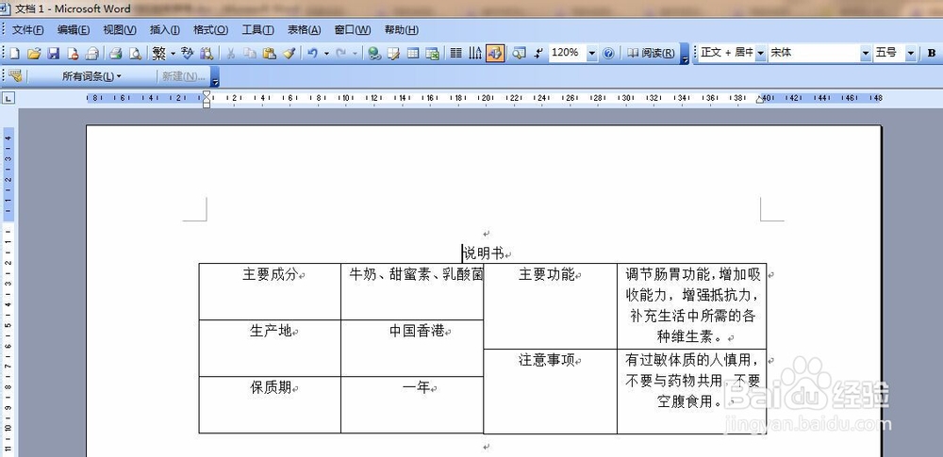943x457 pixels.
Task: Click in the 120% zoom field
Action: tap(567, 53)
